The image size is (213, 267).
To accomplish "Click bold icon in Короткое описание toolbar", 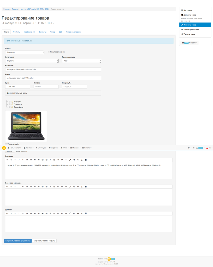I will 15,187.
